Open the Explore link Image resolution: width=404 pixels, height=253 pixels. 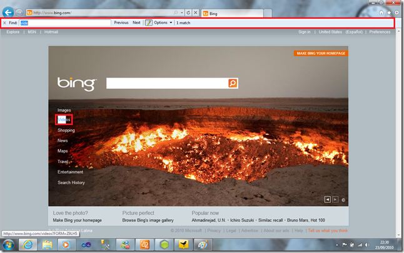click(x=13, y=32)
